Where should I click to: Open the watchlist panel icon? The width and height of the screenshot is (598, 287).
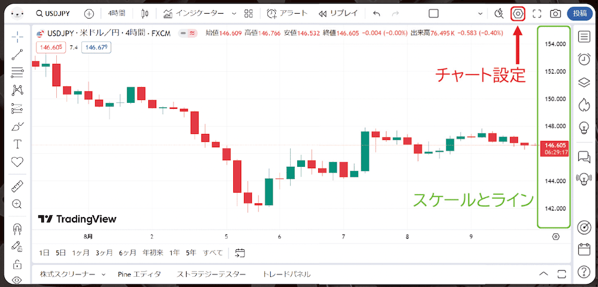tap(584, 36)
